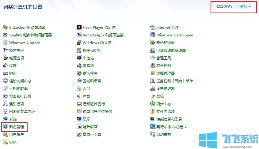
Task: Open the 颜色管理 icon
Action: point(6,127)
